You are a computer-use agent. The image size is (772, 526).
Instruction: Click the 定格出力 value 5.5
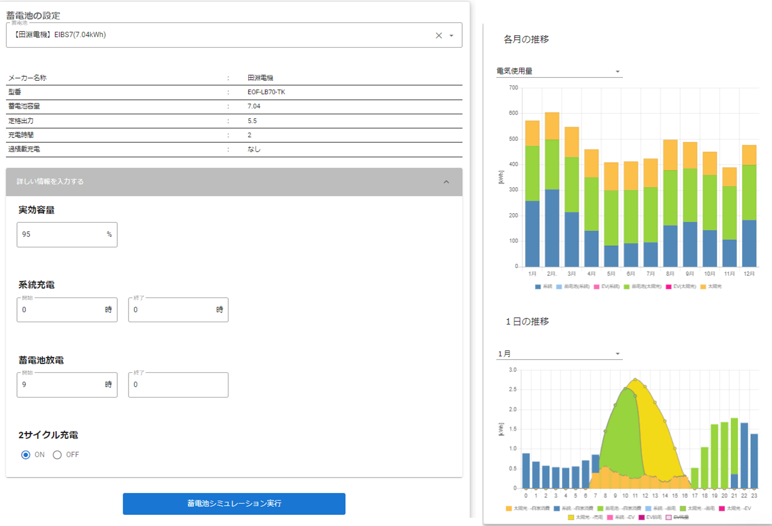click(x=252, y=121)
